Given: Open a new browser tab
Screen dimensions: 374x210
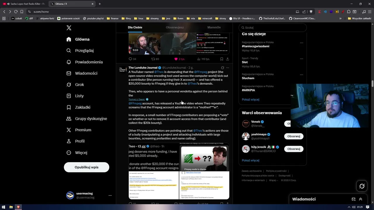Looking at the screenshot, I should 100,4.
